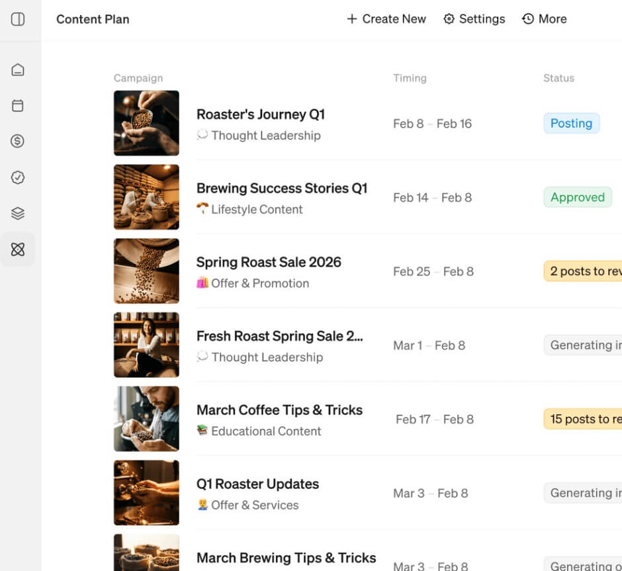
Task: Open the checkmark badge icon in sidebar
Action: 18,177
